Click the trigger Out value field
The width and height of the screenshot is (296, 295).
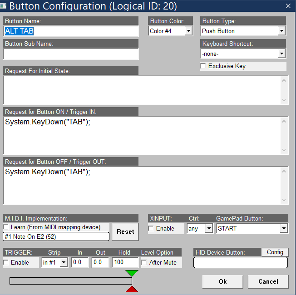[100, 262]
